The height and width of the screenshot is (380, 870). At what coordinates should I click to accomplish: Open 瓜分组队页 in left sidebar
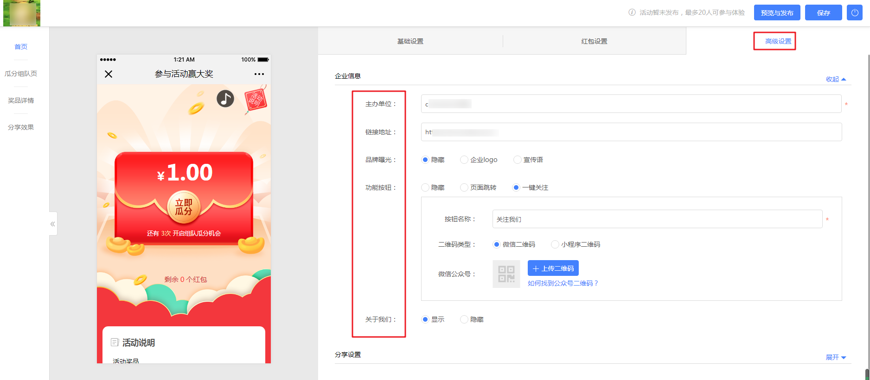21,74
